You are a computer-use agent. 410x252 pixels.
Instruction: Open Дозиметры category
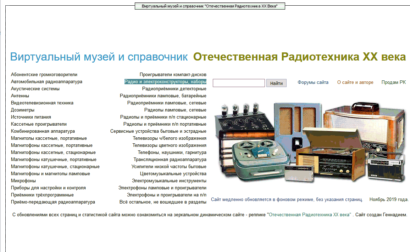coord(22,110)
